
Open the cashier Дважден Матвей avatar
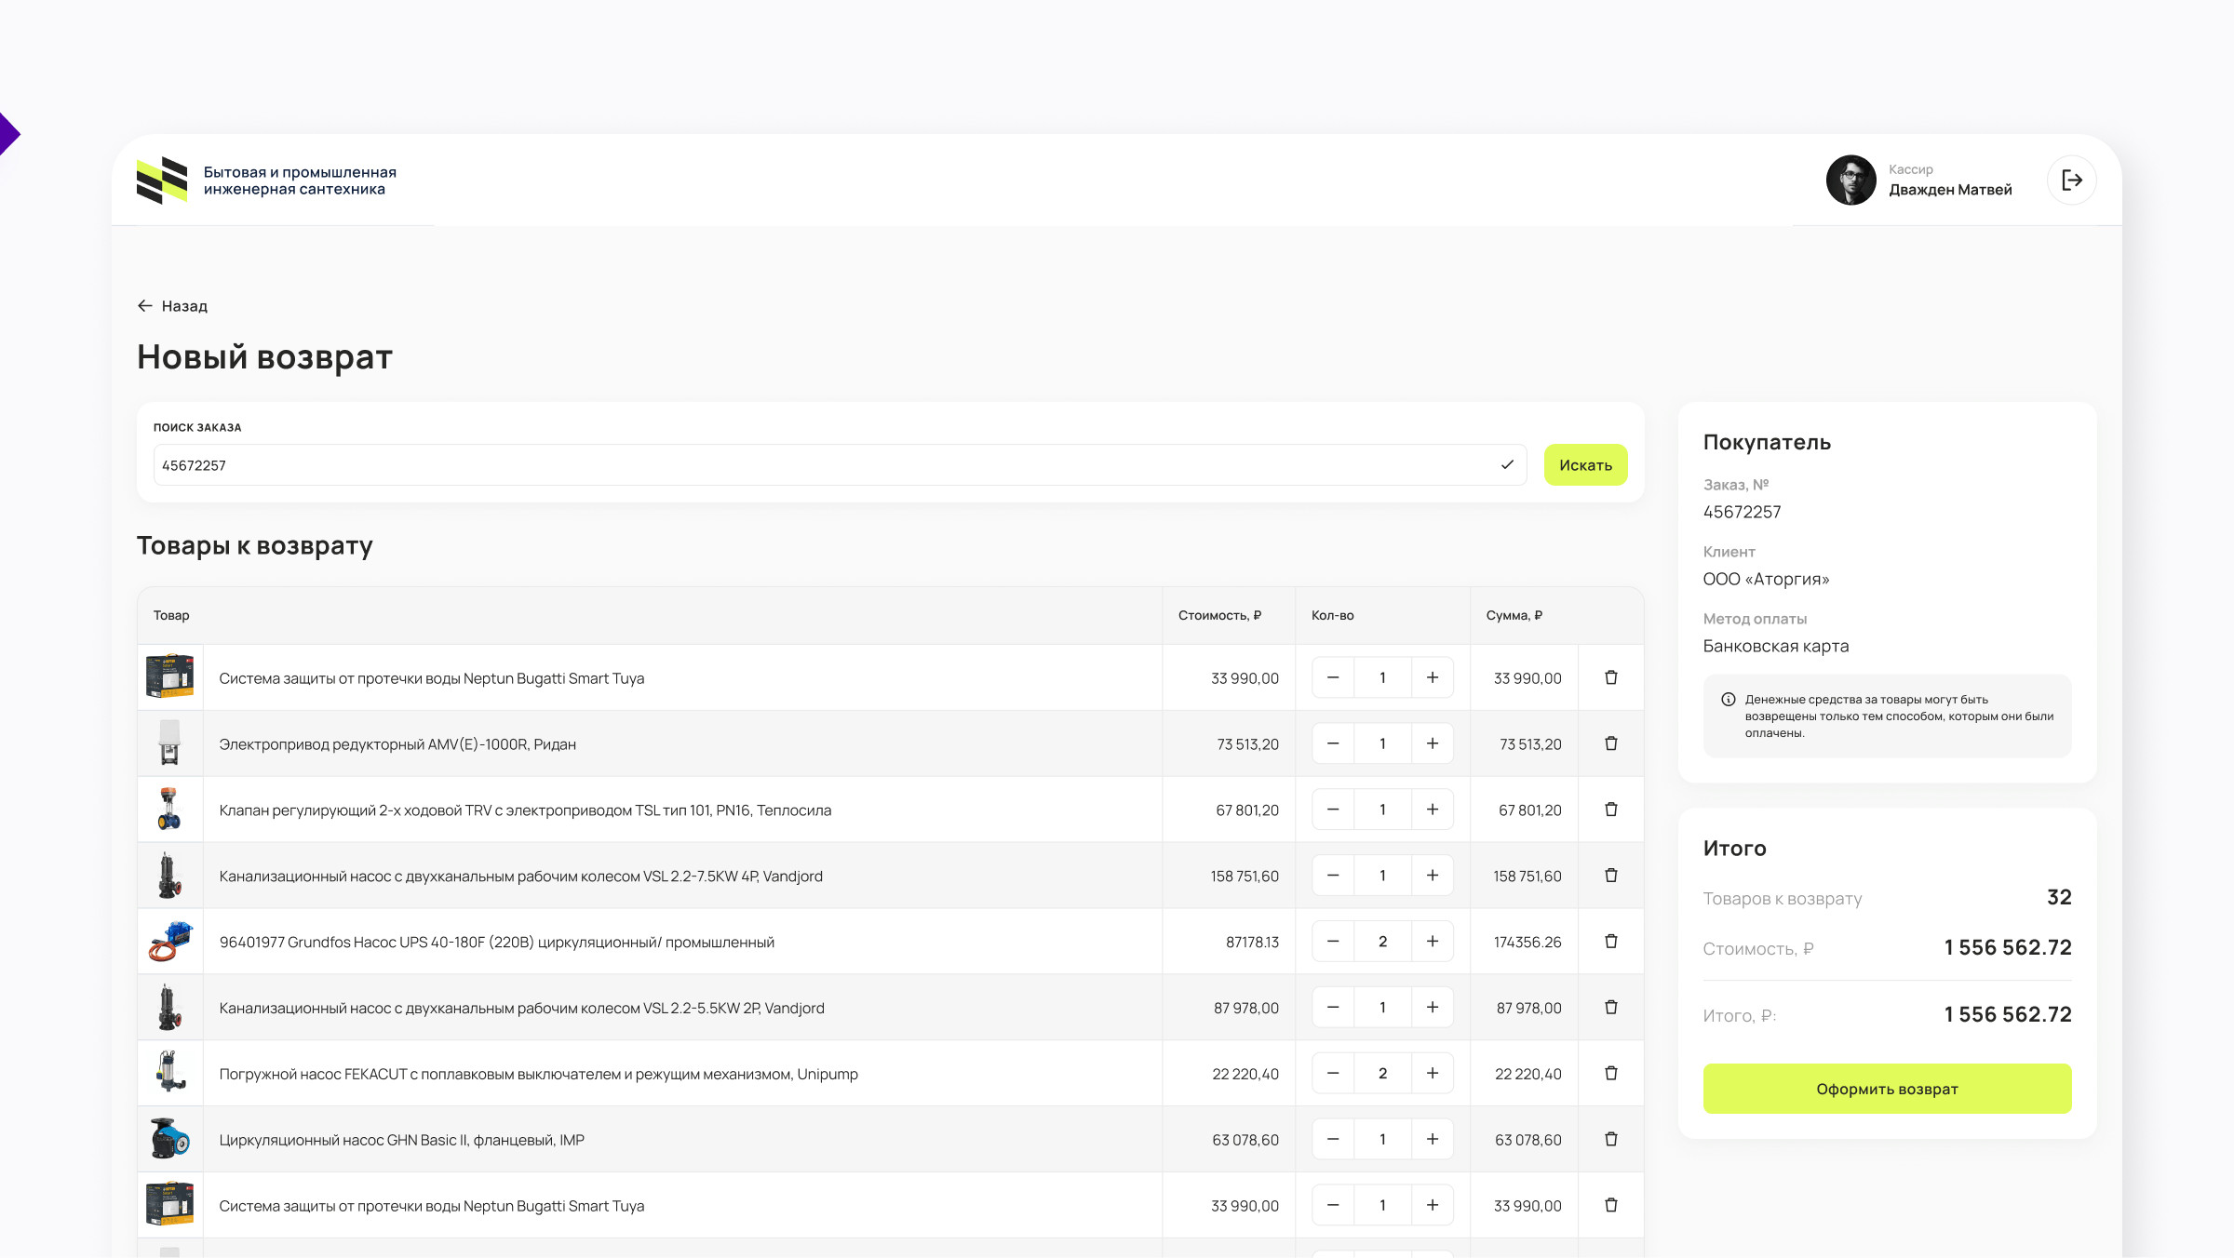click(x=1850, y=181)
